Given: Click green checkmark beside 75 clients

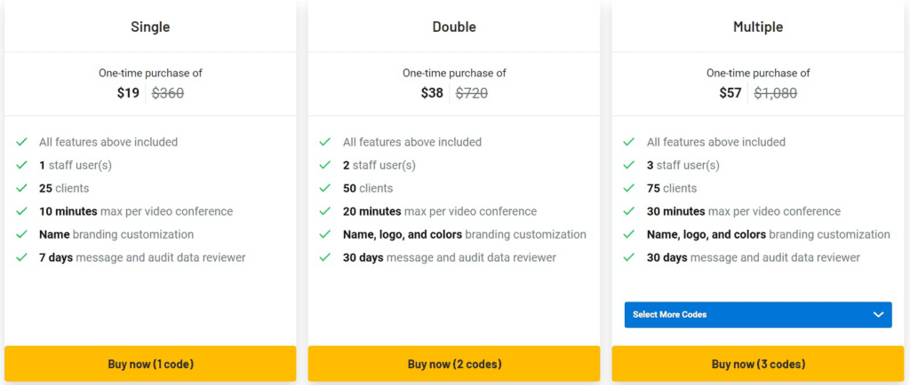Looking at the screenshot, I should click(x=629, y=188).
